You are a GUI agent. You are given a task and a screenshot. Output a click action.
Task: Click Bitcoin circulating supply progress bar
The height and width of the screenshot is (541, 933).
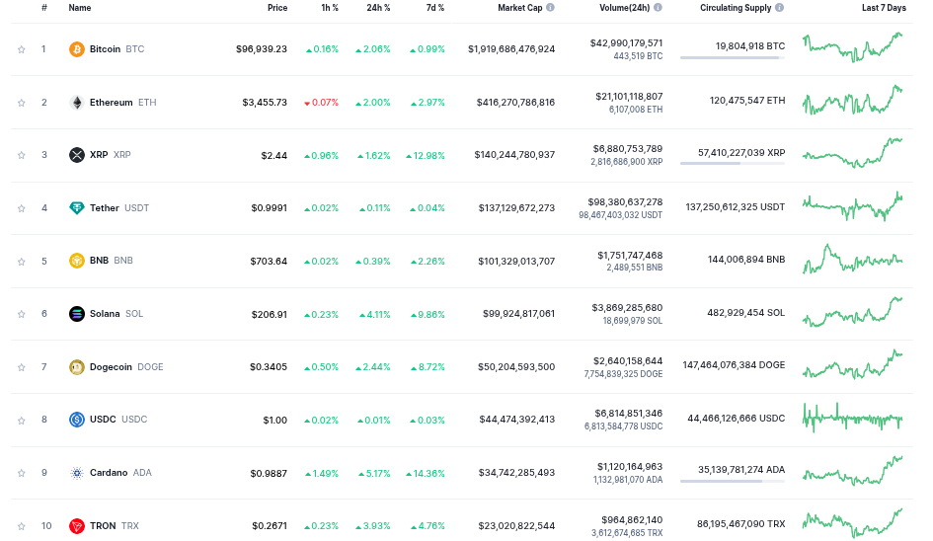point(732,57)
